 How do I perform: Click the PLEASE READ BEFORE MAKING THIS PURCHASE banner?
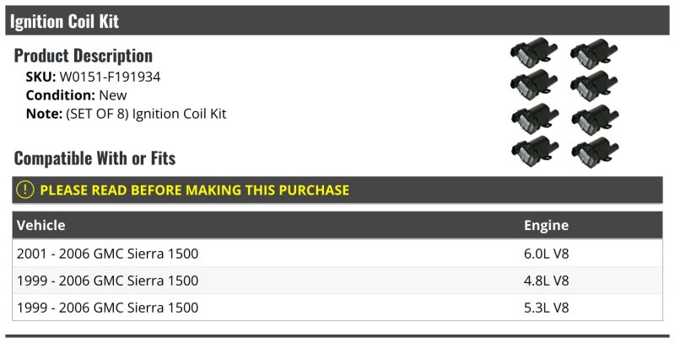click(x=337, y=190)
